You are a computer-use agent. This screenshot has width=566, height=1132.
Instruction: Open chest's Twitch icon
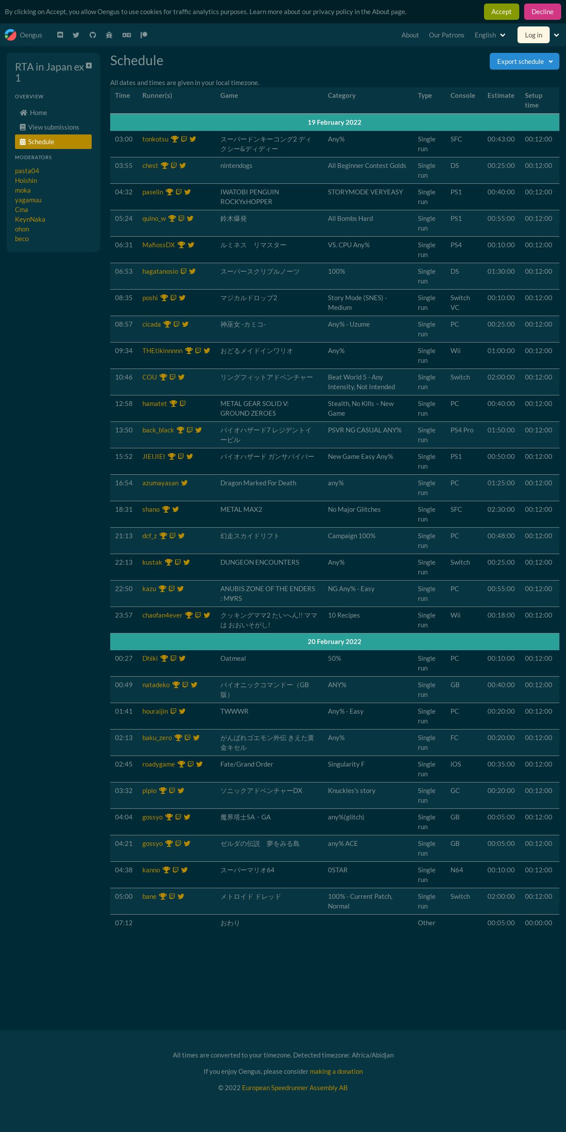[174, 166]
